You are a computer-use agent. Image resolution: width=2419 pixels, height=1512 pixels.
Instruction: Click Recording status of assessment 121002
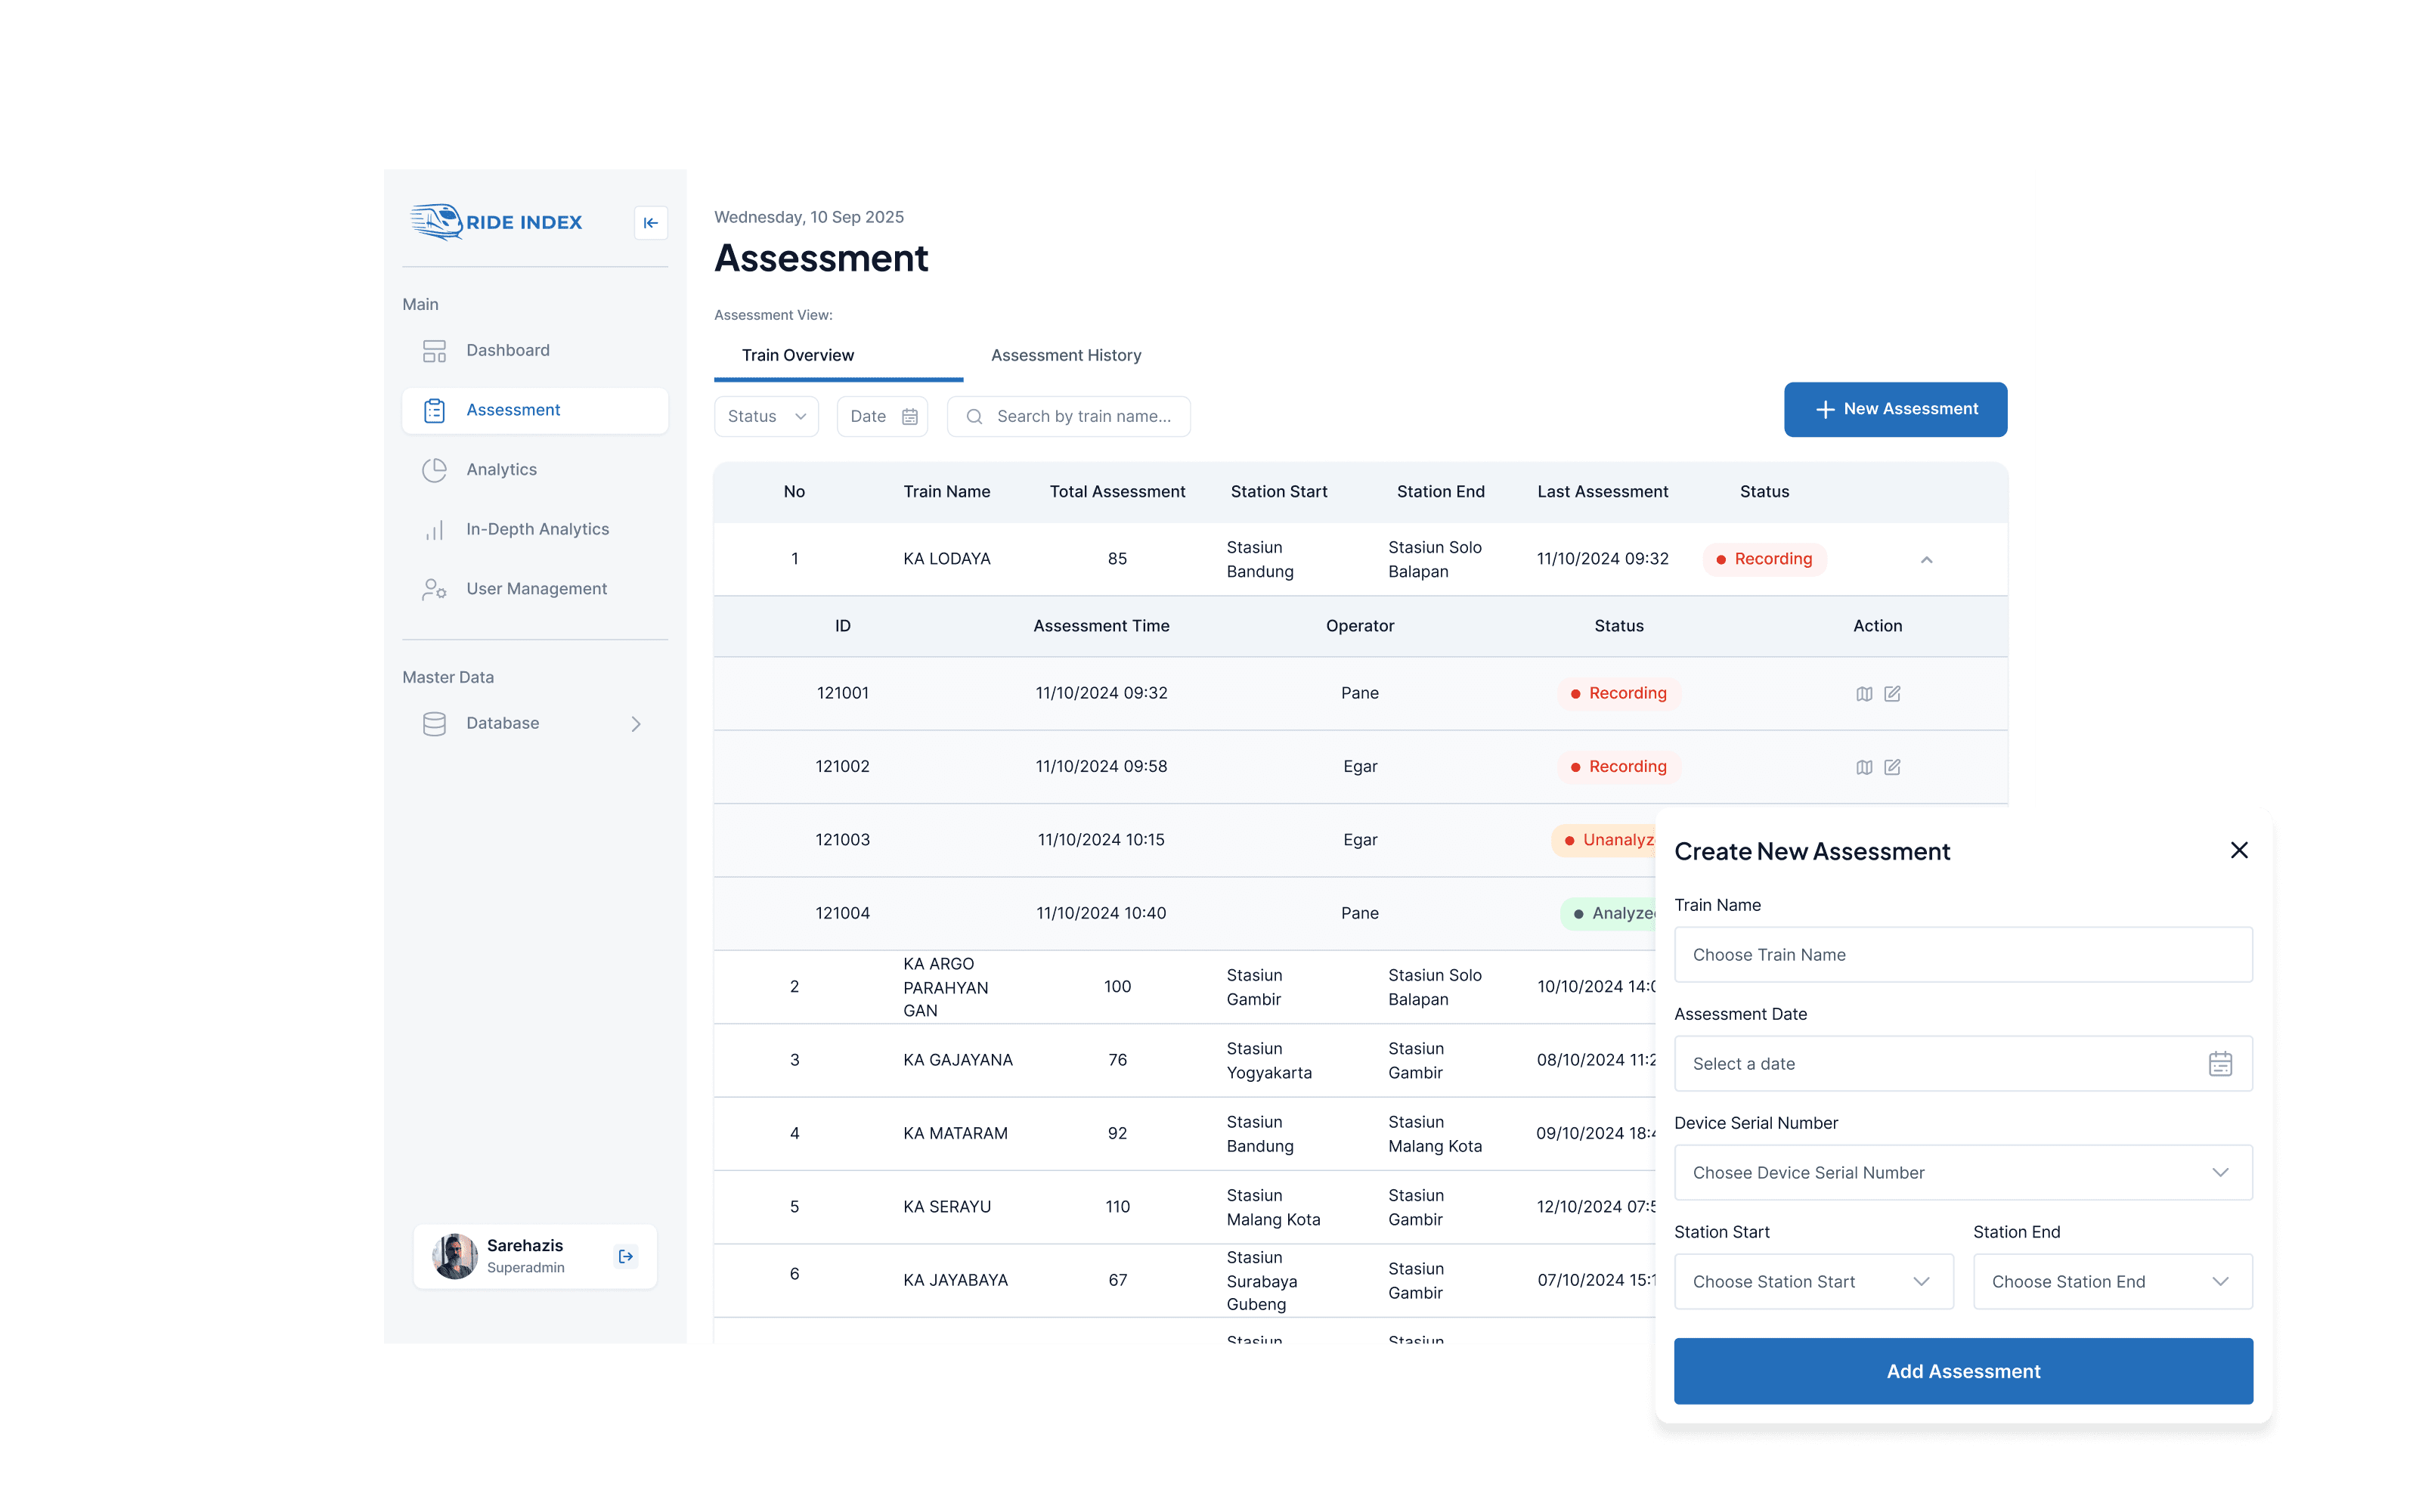(x=1618, y=767)
